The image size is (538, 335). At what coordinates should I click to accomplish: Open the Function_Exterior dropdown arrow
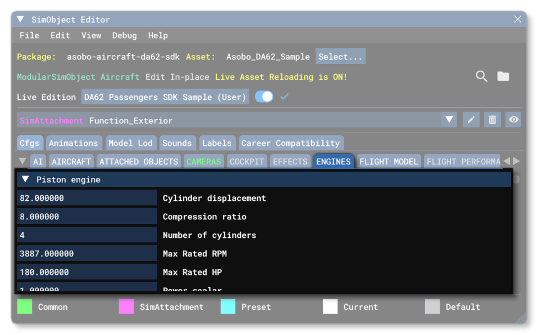click(449, 120)
